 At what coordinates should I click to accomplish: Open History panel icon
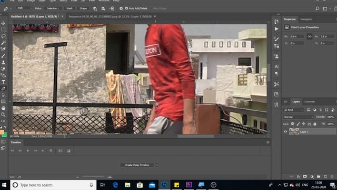coord(276,22)
